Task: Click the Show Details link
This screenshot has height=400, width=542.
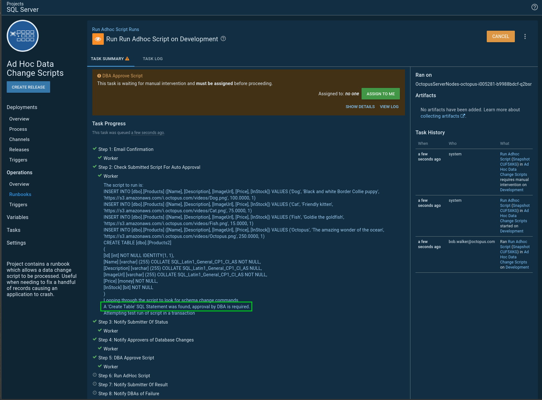Action: pyautogui.click(x=360, y=107)
